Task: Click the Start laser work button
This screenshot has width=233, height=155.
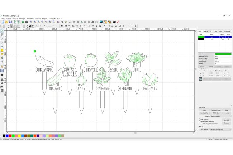Action: [204, 110]
